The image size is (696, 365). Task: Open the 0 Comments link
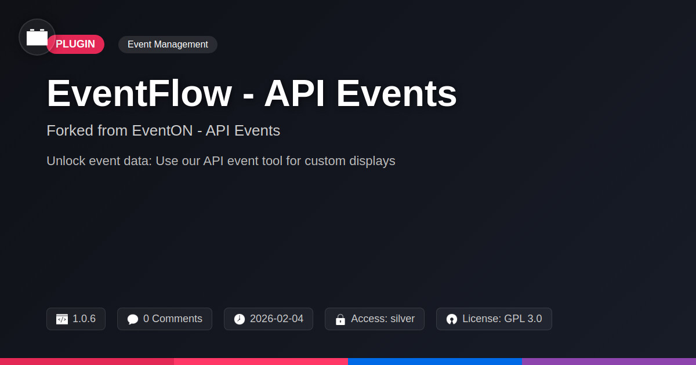click(172, 319)
